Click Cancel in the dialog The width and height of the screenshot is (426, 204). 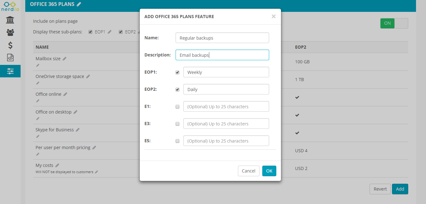[x=249, y=171]
